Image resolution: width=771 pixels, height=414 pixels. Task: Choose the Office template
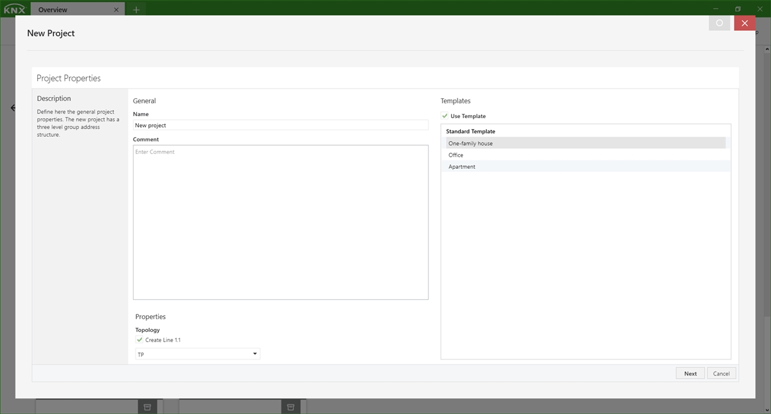[586, 155]
